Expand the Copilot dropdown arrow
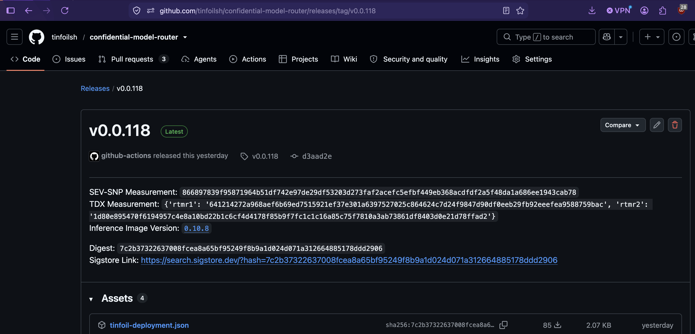The image size is (695, 334). point(621,37)
